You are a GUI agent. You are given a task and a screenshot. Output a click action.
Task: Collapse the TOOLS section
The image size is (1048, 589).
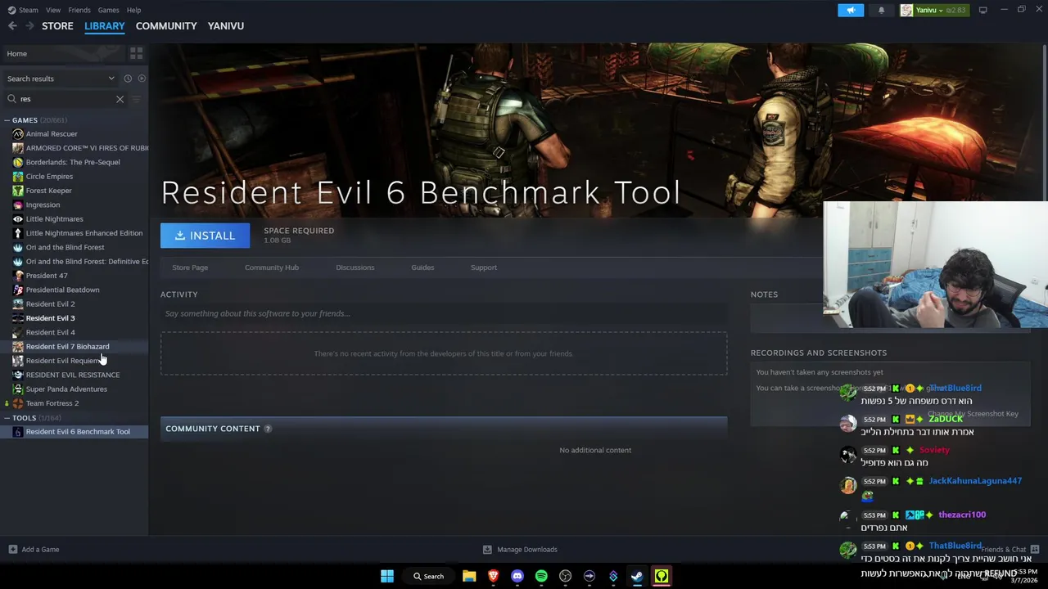point(7,418)
